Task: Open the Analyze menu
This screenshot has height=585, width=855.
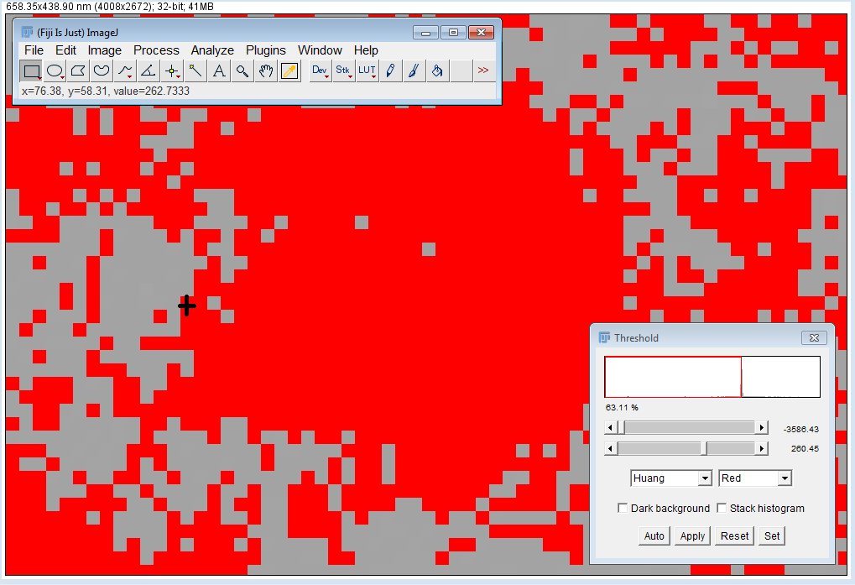Action: [x=212, y=50]
